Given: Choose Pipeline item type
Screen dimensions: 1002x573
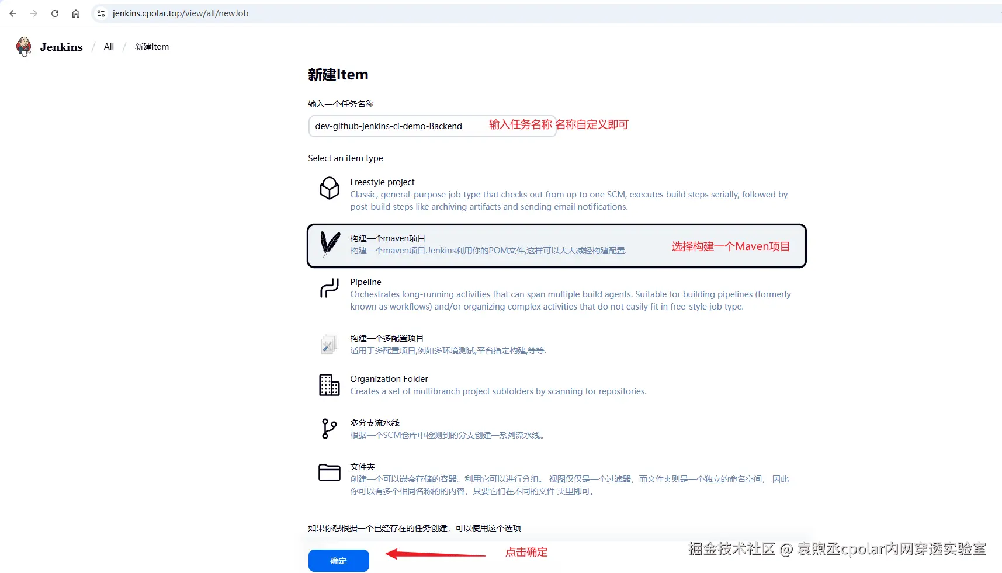Looking at the screenshot, I should [557, 294].
